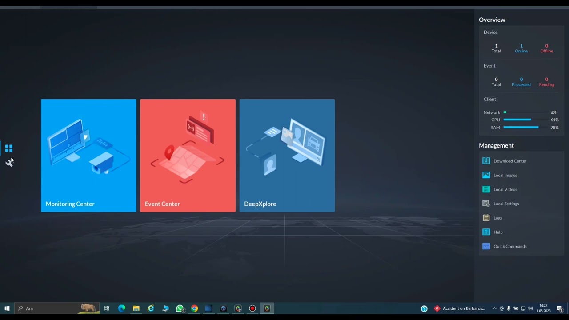Open File Explorer from taskbar
The width and height of the screenshot is (569, 320).
[x=136, y=308]
